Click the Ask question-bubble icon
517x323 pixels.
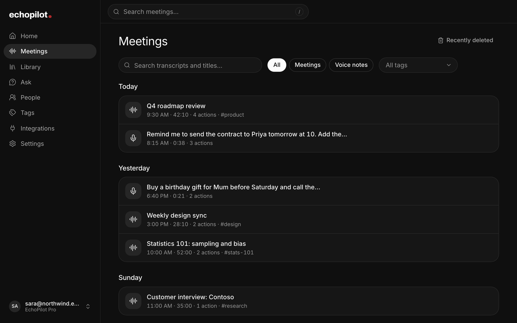point(13,82)
